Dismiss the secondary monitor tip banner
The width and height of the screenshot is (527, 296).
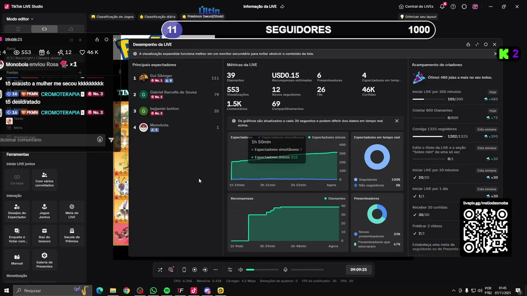(495, 53)
